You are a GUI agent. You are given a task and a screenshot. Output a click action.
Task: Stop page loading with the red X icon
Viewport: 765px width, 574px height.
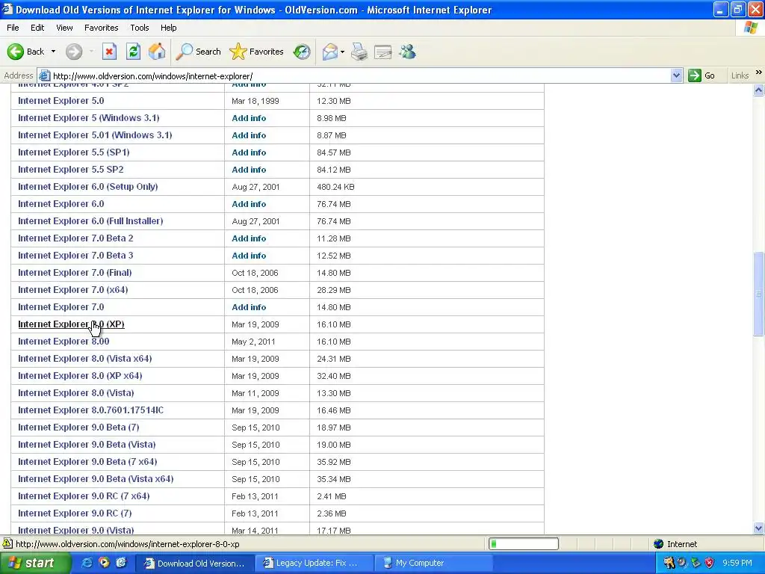(109, 52)
